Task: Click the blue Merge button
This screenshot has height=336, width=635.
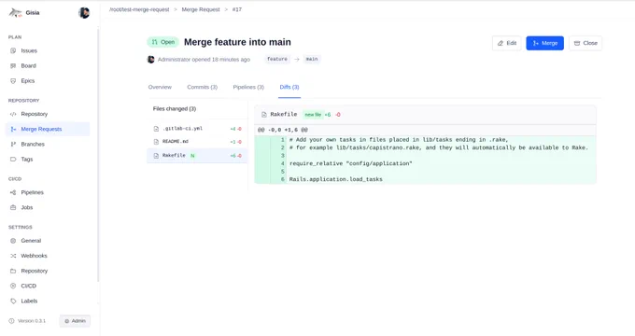Action: pos(544,43)
